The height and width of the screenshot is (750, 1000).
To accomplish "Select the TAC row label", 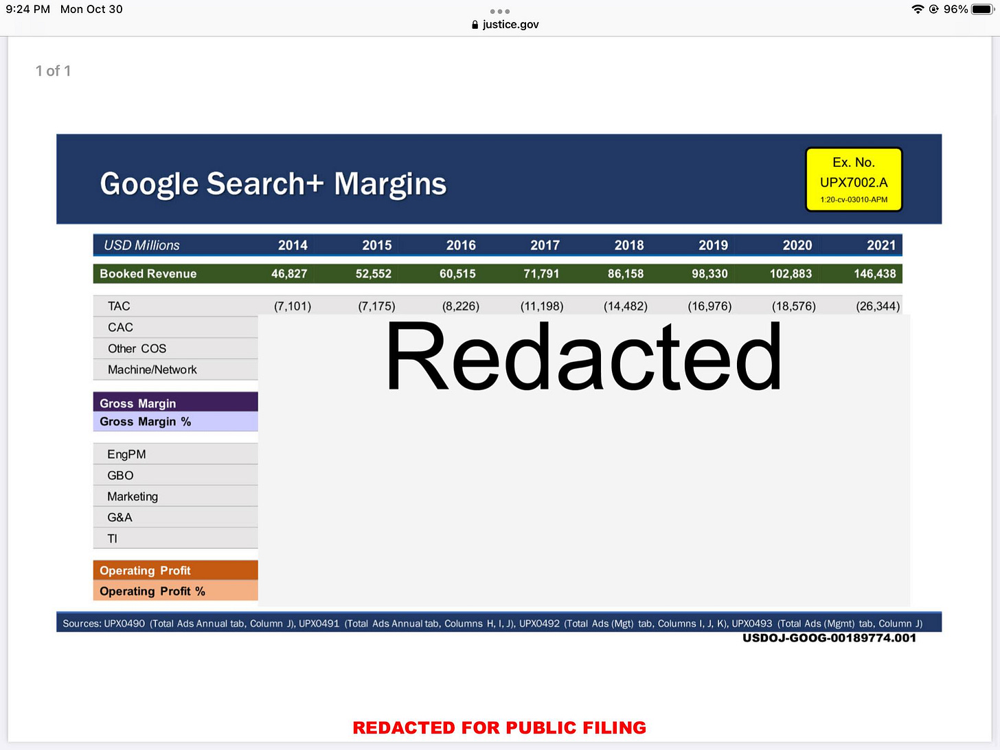I will coord(119,306).
